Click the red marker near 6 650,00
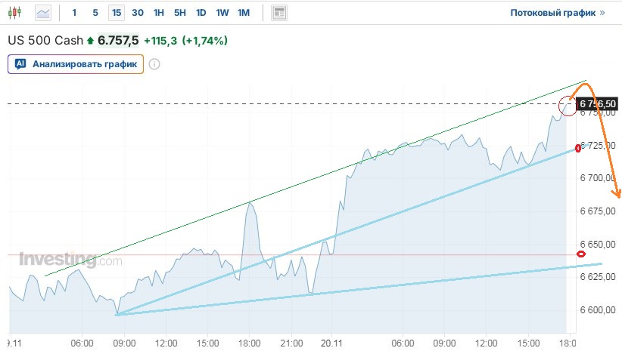Viewport: 622px width, 351px height. click(580, 254)
